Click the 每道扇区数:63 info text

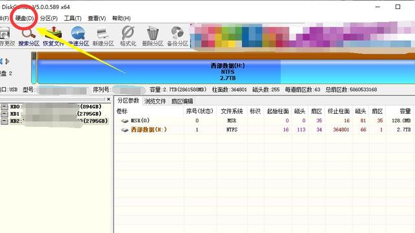tap(303, 89)
